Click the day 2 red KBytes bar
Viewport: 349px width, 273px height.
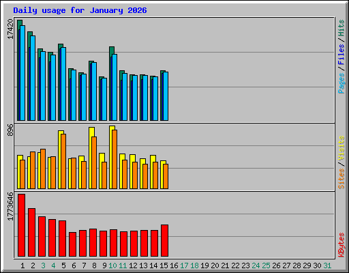31,232
